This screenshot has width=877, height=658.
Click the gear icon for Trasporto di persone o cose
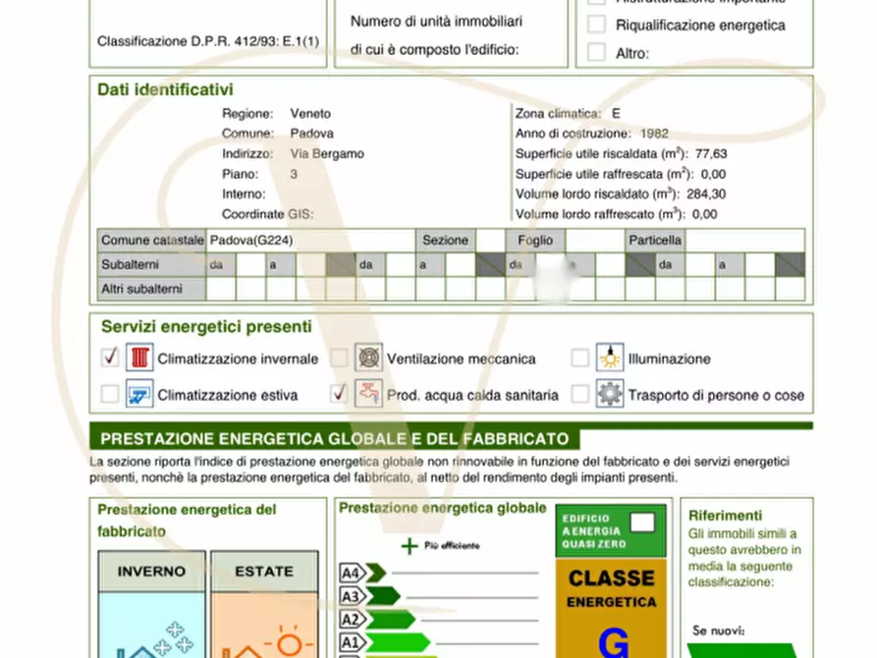point(610,393)
